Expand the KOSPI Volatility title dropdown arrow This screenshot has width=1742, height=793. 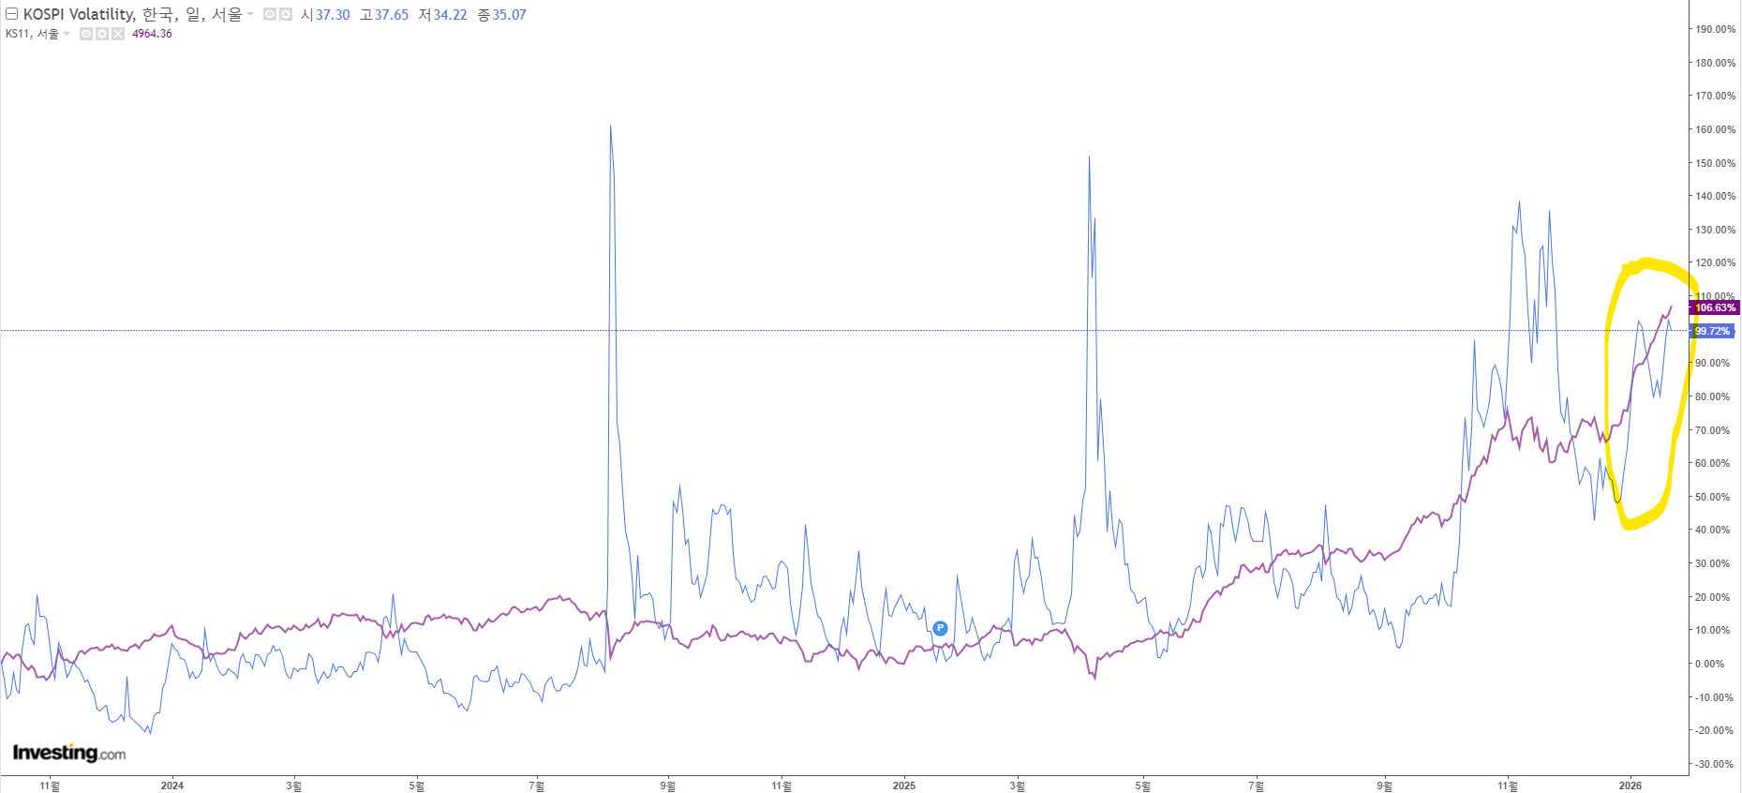click(x=250, y=14)
